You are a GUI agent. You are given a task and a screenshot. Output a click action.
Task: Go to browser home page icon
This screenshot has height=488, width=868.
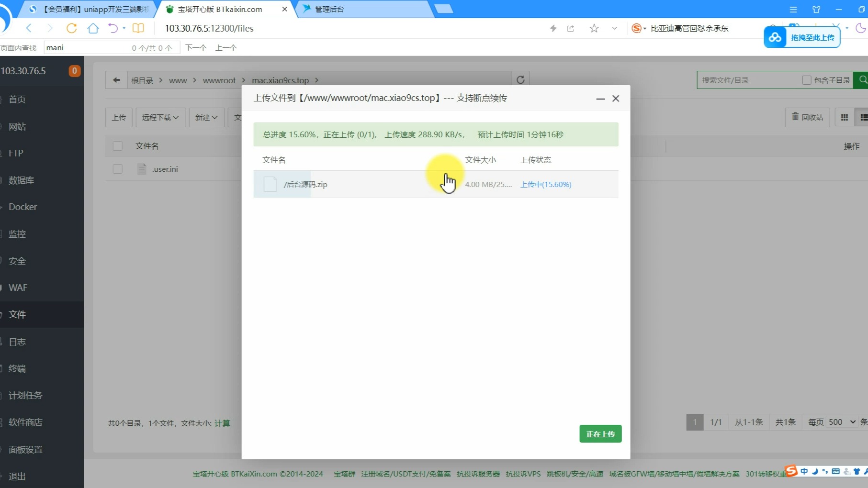click(x=93, y=28)
